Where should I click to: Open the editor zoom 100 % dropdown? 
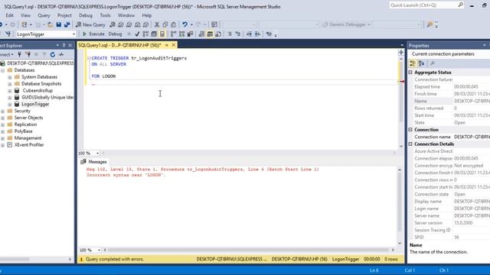tap(97, 153)
